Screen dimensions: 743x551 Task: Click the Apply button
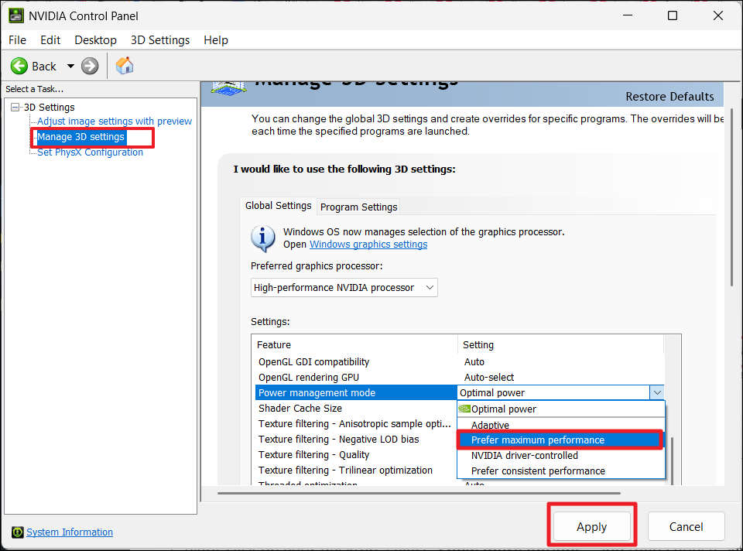(x=592, y=527)
